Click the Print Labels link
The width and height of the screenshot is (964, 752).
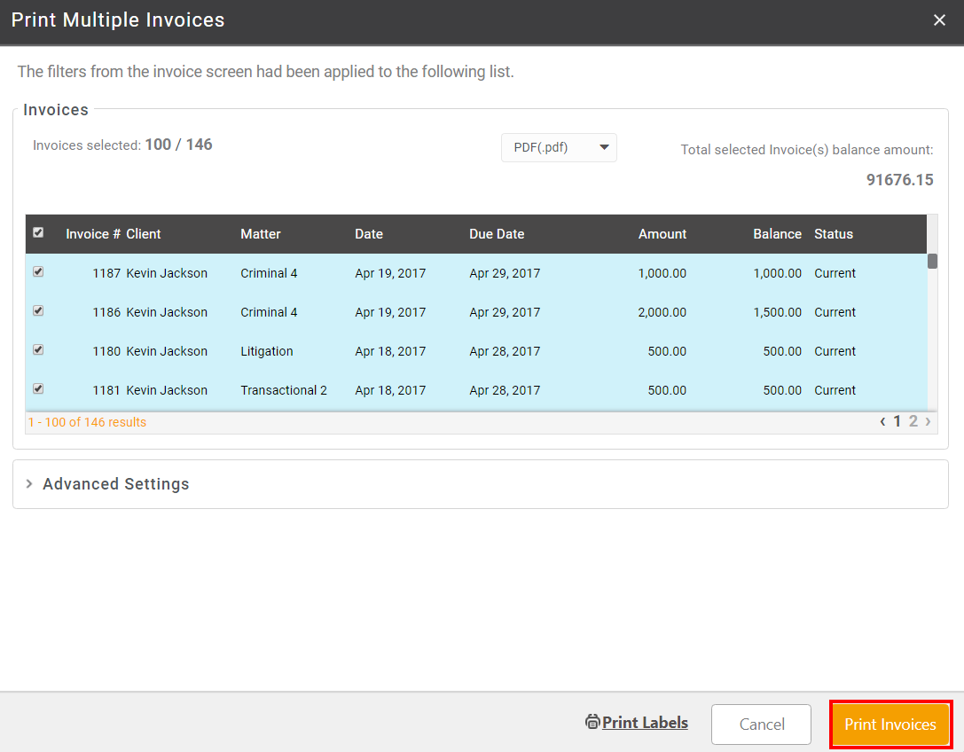coord(645,723)
